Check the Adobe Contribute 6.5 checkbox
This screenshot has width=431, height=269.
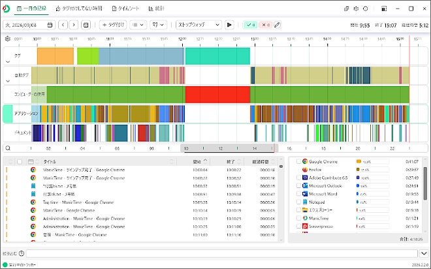pos(298,178)
